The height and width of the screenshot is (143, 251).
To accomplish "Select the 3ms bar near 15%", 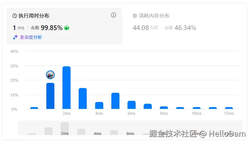I will point(83,98).
